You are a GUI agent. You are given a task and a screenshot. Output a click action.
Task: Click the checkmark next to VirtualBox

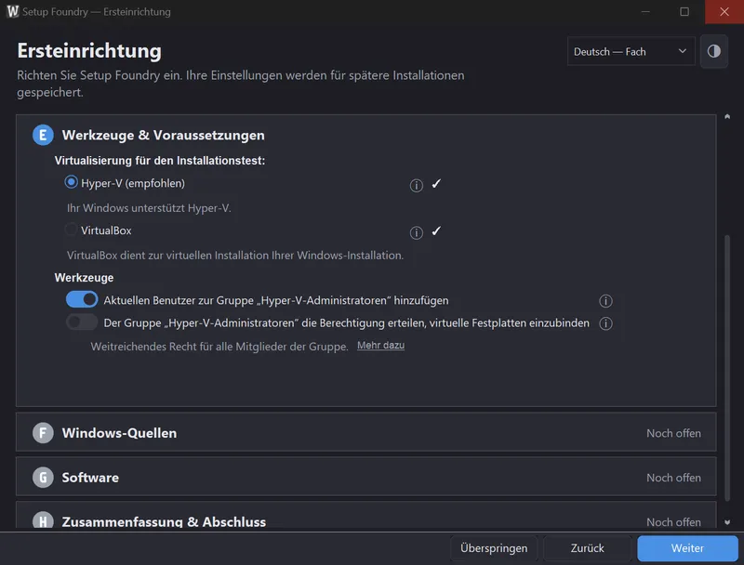[436, 231]
